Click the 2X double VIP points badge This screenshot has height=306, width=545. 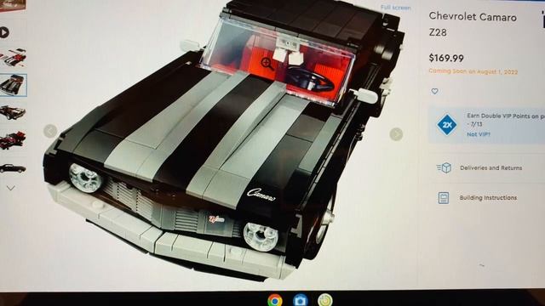446,124
